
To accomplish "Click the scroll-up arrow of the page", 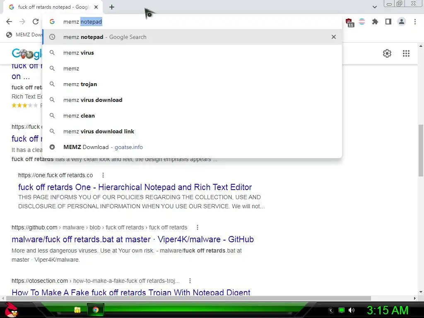I will [421, 46].
